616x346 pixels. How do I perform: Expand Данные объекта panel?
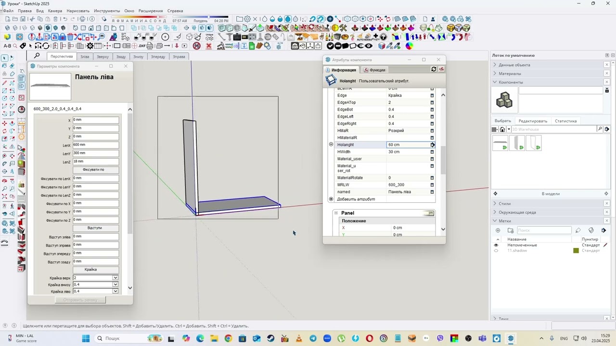click(x=495, y=65)
